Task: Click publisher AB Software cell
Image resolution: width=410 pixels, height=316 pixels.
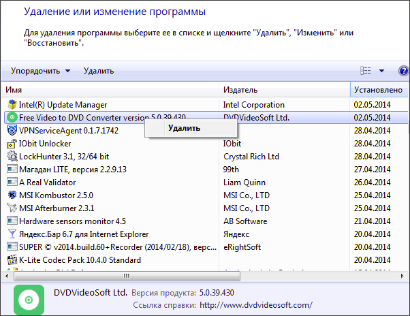Action: [245, 221]
